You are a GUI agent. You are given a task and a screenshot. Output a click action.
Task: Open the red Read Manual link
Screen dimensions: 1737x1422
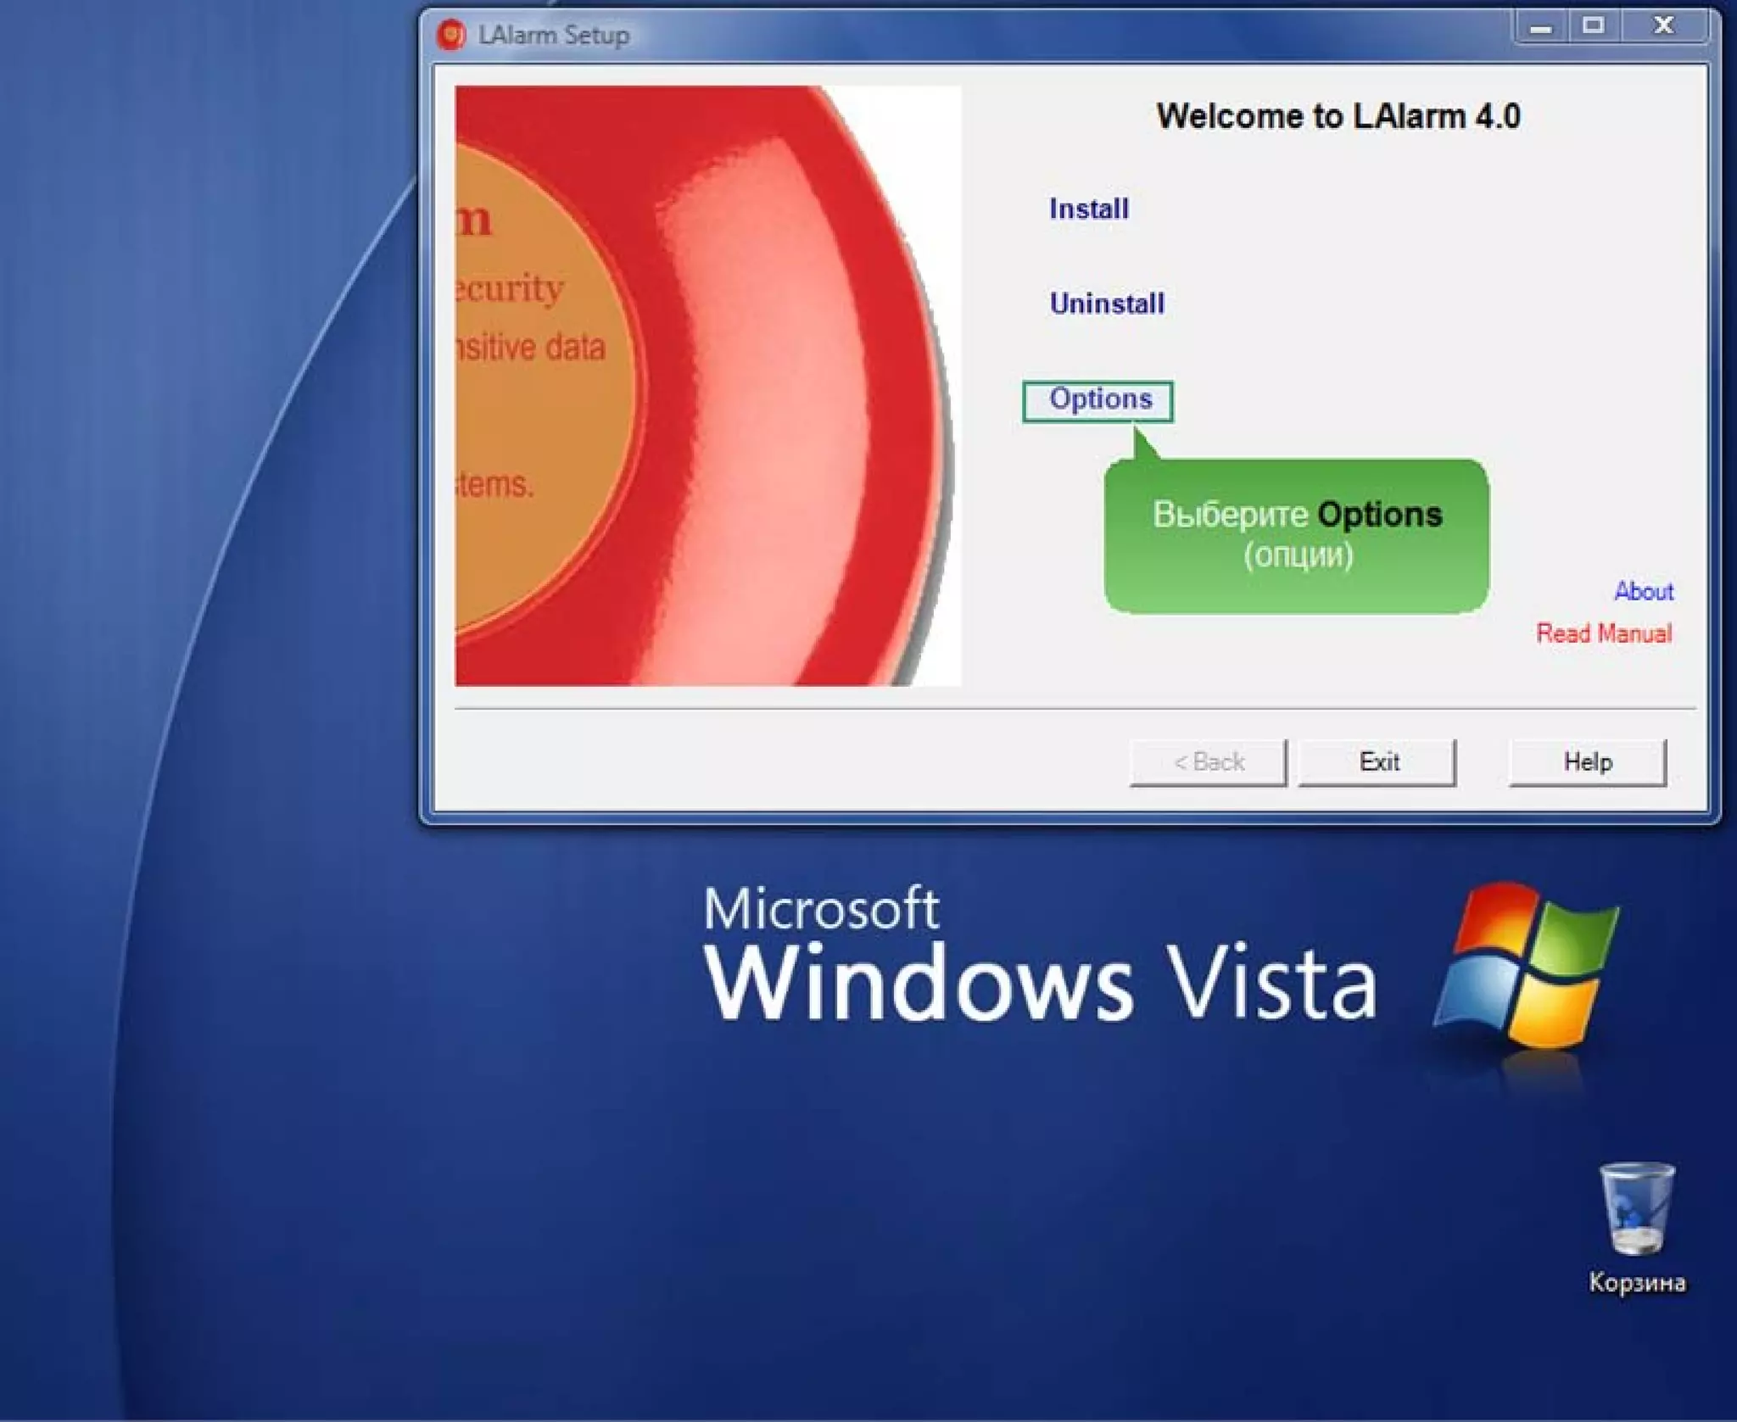(1603, 633)
